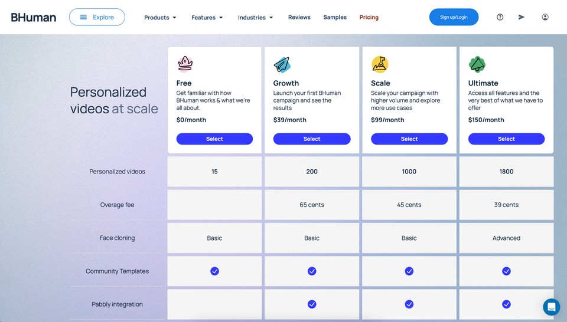Select the Ultimate plan
This screenshot has width=567, height=322.
[506, 139]
